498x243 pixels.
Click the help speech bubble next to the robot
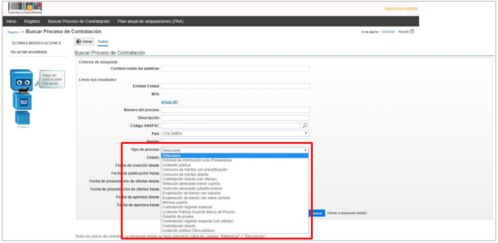point(51,79)
